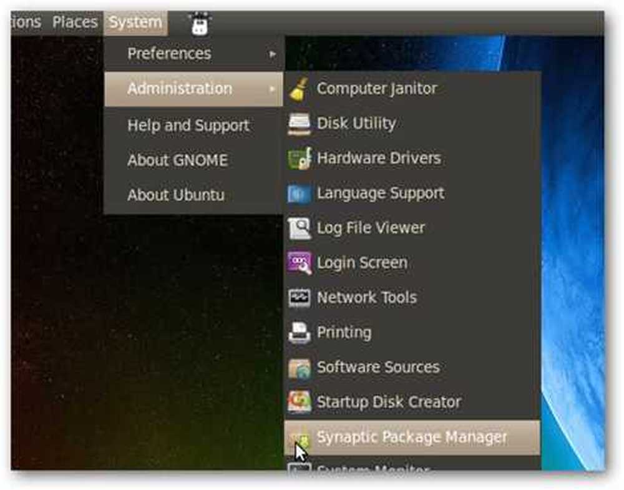Image resolution: width=624 pixels, height=490 pixels.
Task: Click the Log File Viewer magnifier icon
Action: (x=300, y=228)
